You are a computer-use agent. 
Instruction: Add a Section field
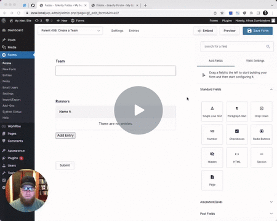tap(262, 157)
